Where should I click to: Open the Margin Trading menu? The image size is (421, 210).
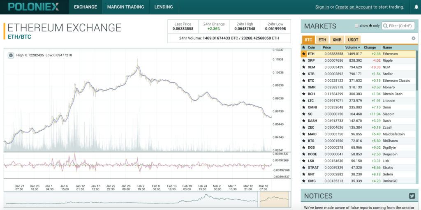pyautogui.click(x=126, y=7)
